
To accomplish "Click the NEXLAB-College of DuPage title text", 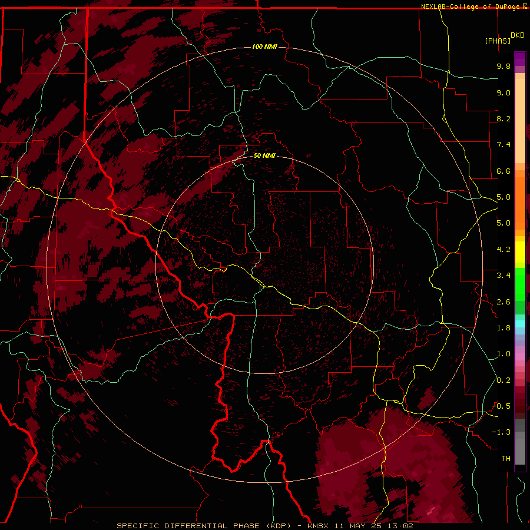I will click(x=471, y=6).
